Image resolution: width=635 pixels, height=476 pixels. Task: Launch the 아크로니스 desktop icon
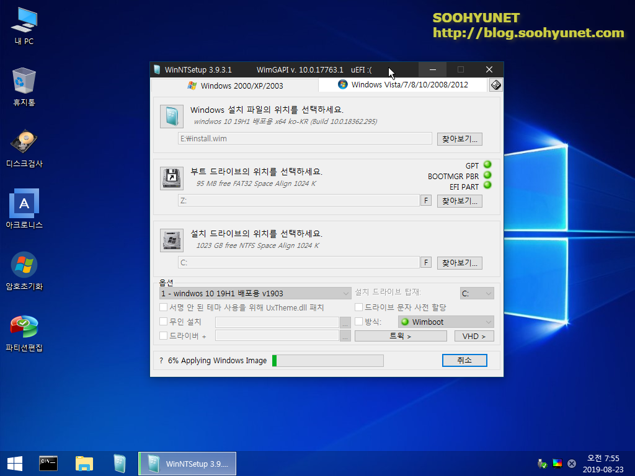(x=24, y=209)
